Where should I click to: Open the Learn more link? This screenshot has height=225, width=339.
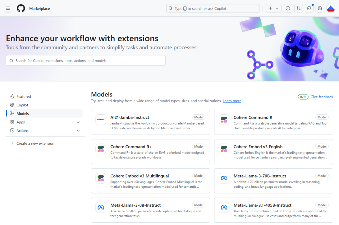click(x=232, y=101)
